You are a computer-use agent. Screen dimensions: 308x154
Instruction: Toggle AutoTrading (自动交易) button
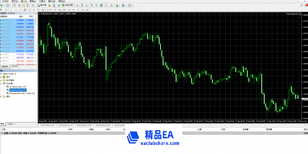coord(67,5)
